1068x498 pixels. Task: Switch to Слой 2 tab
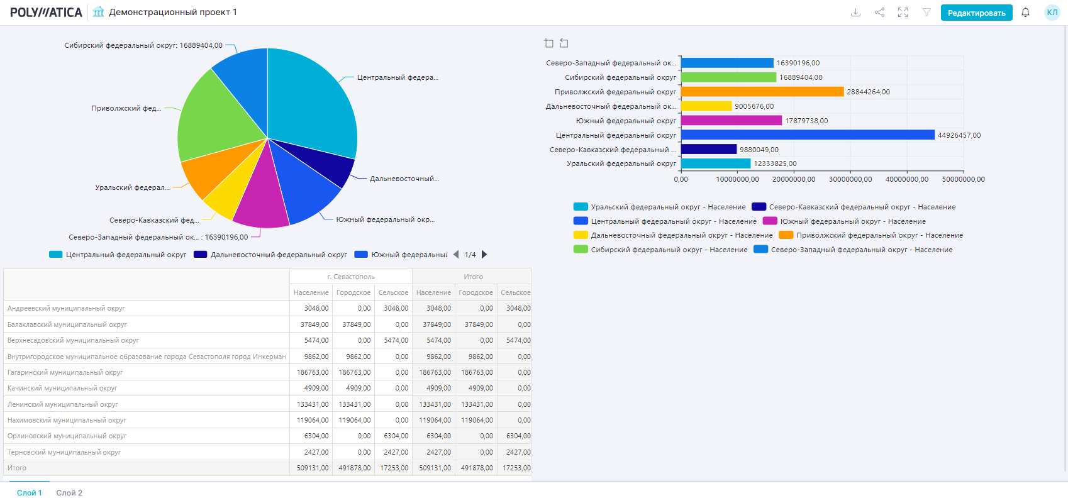pos(69,492)
